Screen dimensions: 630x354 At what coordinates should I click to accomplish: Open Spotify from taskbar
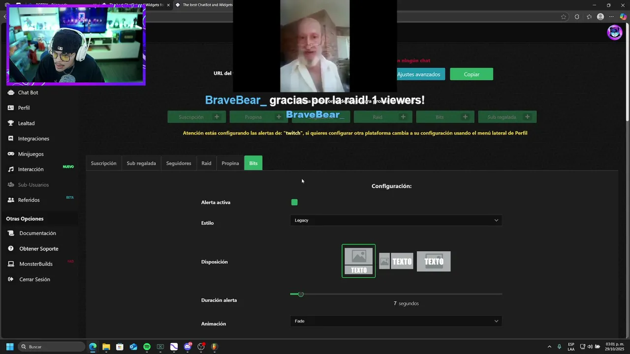tap(147, 347)
